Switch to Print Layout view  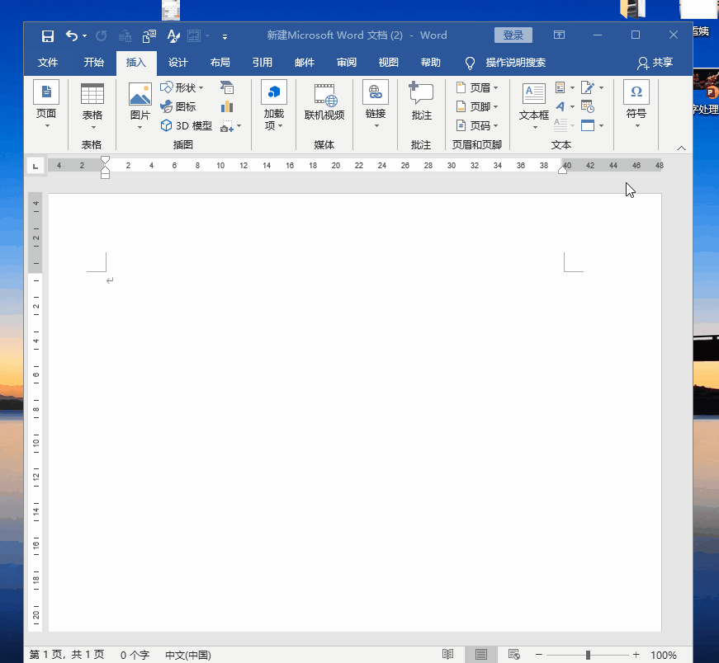pos(480,655)
